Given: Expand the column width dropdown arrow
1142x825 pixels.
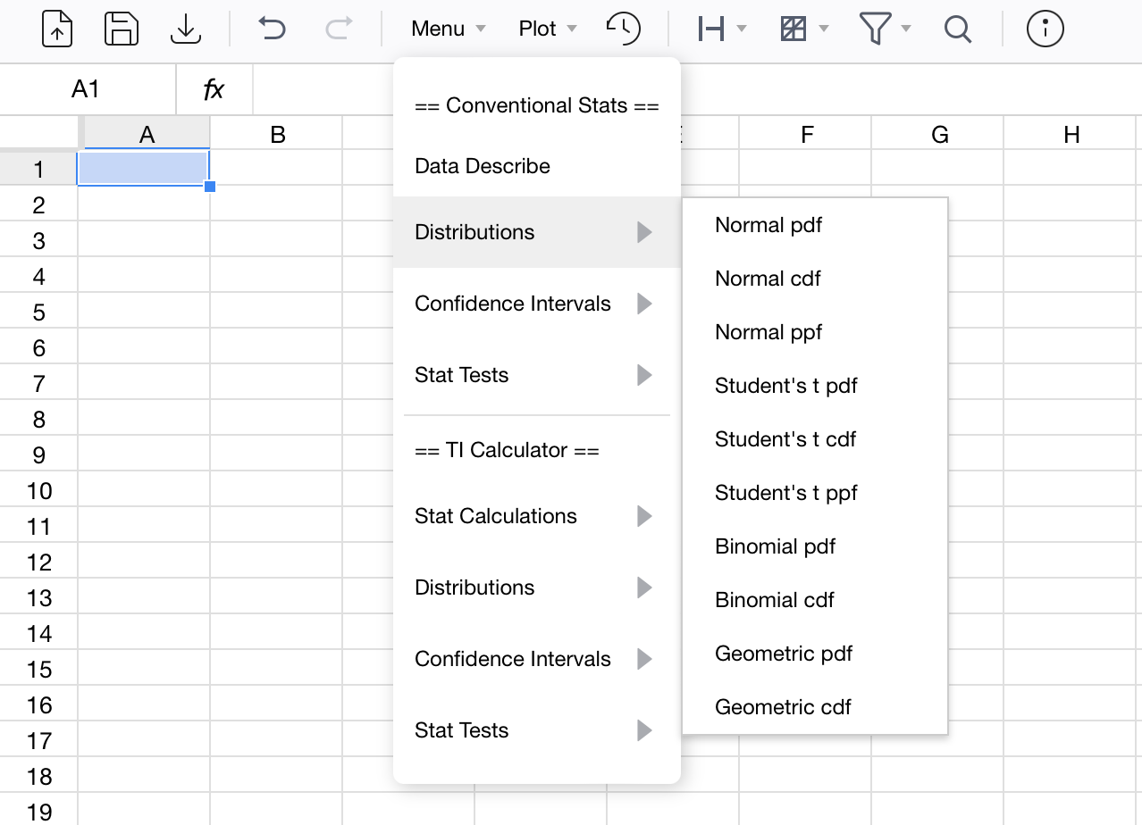Looking at the screenshot, I should click(742, 29).
